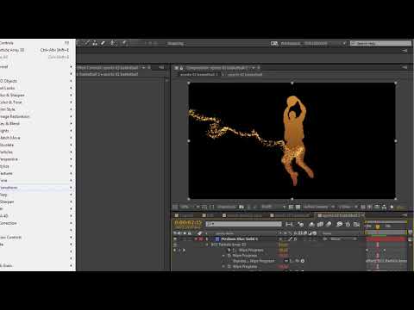
Task: Click the current-time indicator in timeline ruler
Action: point(378,226)
